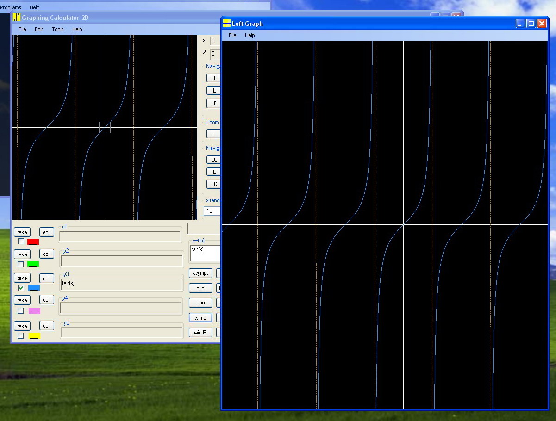The width and height of the screenshot is (556, 421).
Task: Open Edit menu in Graphing Calculator 2D
Action: 39,29
